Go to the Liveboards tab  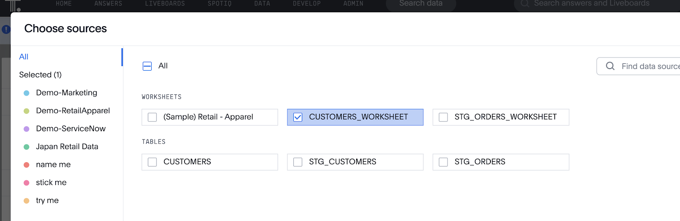(165, 3)
